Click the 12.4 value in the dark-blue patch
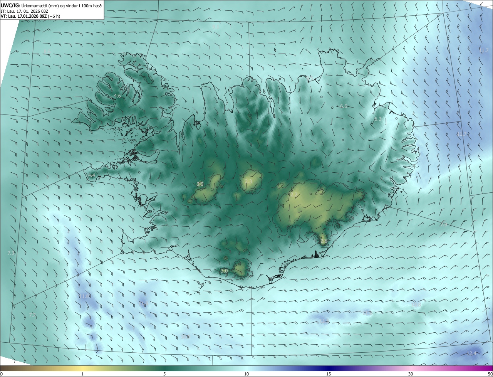 pyautogui.click(x=471, y=353)
